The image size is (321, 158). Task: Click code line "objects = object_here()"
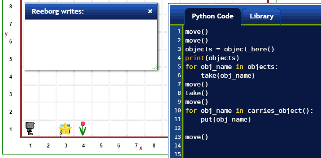click(229, 49)
